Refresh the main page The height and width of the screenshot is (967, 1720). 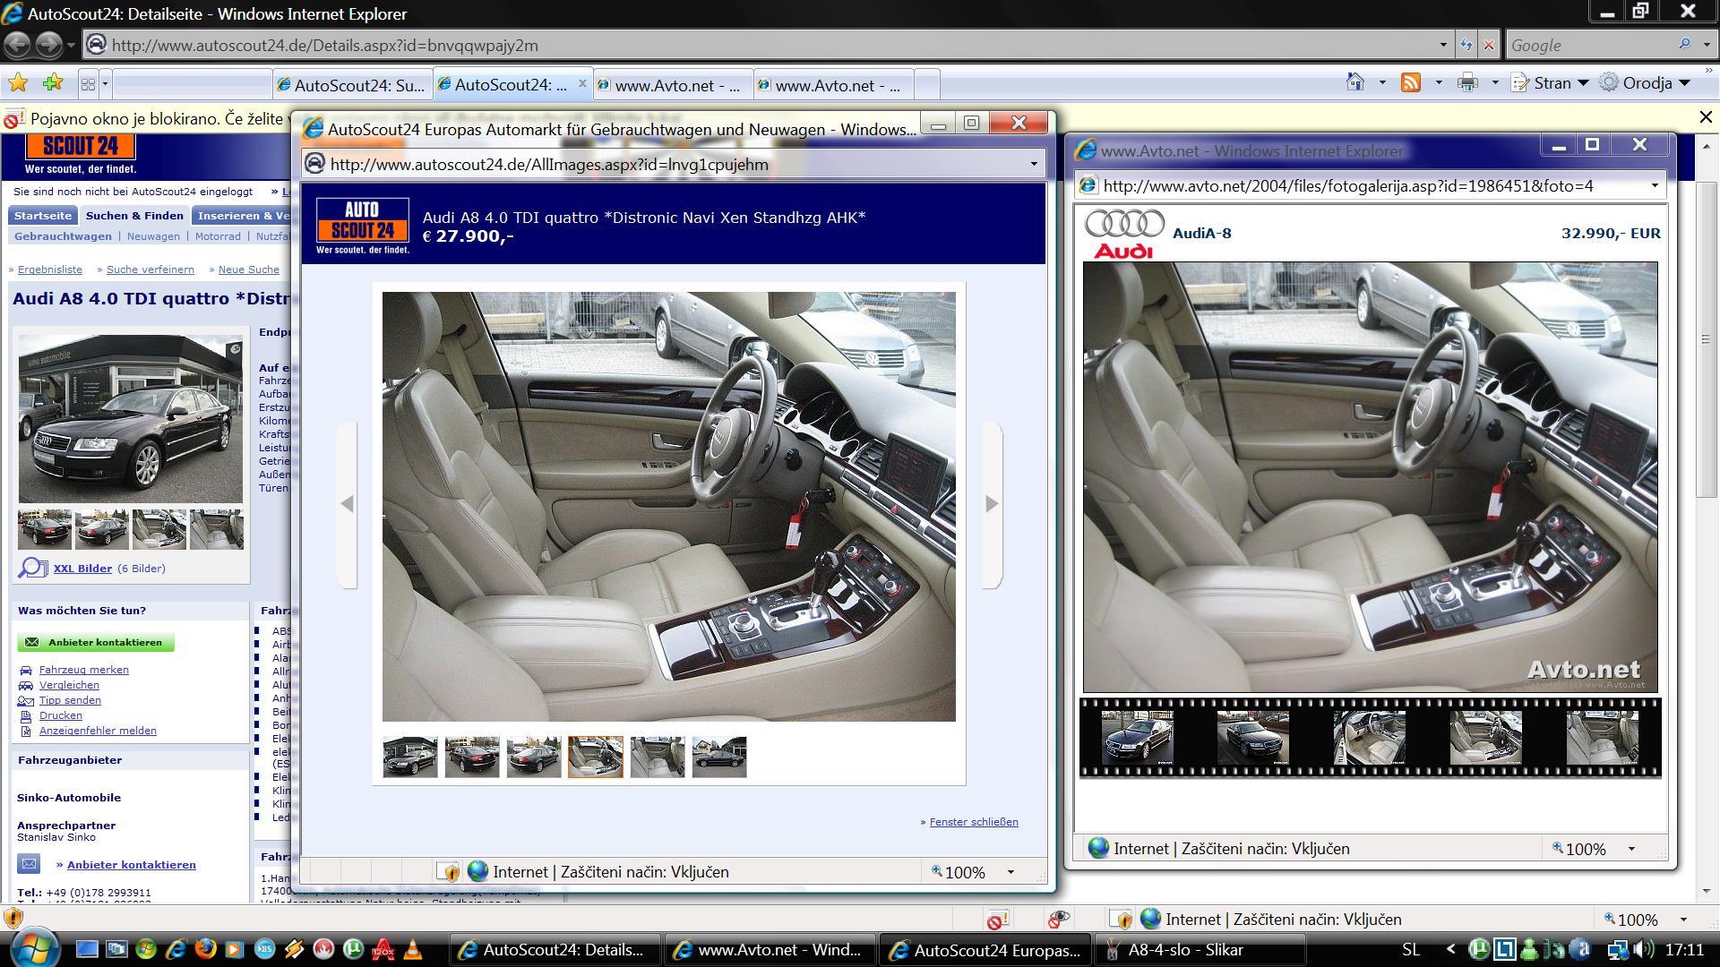(1466, 45)
